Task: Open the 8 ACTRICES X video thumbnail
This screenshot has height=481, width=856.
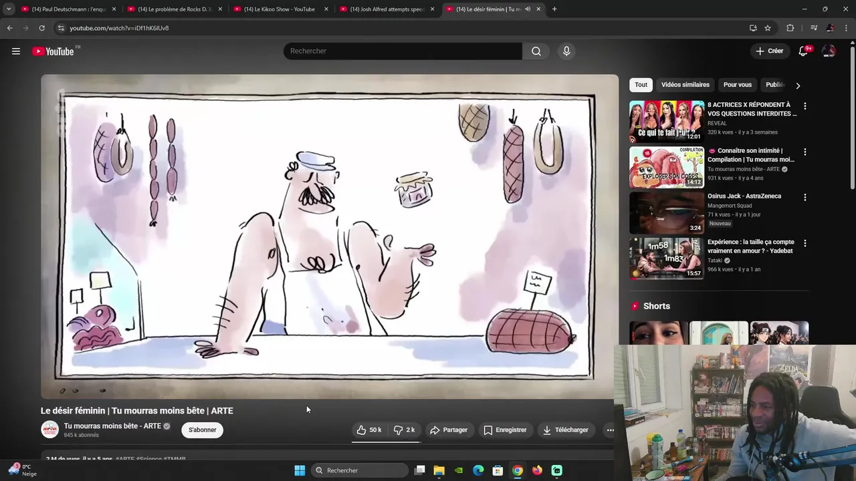Action: 667,122
